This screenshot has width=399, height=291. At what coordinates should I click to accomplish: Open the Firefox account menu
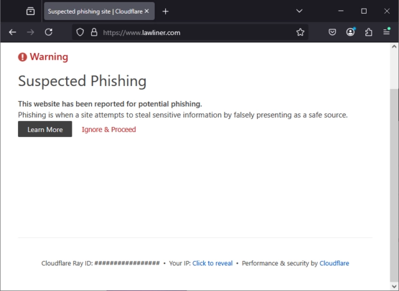tap(350, 32)
